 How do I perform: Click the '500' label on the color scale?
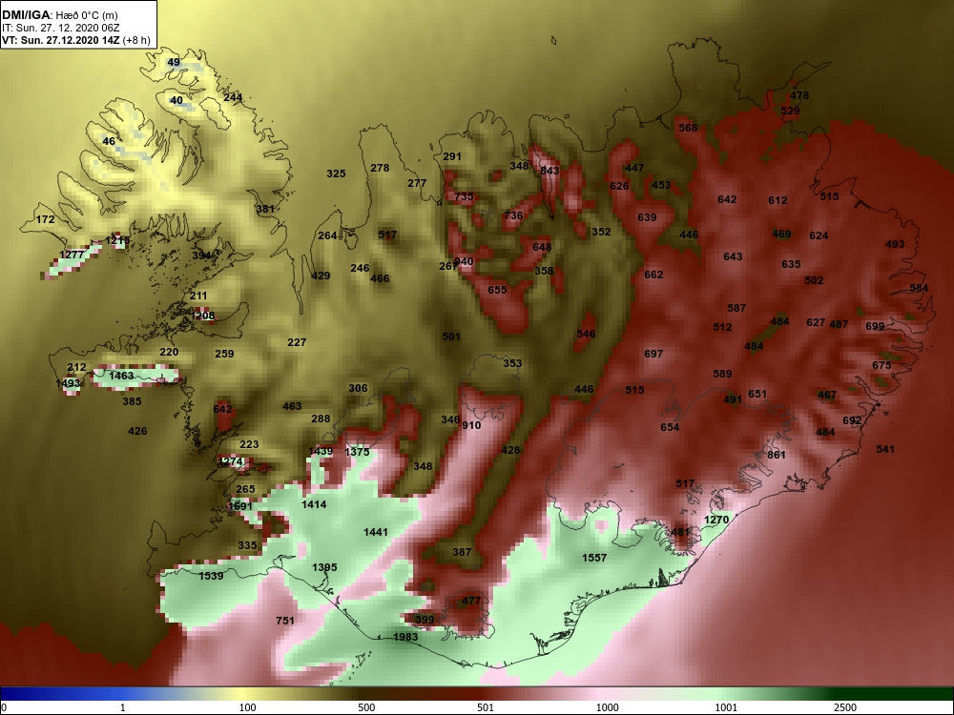[x=366, y=707]
